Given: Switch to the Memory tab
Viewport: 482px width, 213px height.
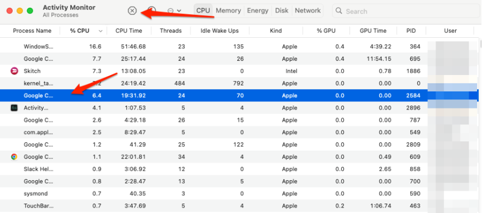Looking at the screenshot, I should (228, 11).
